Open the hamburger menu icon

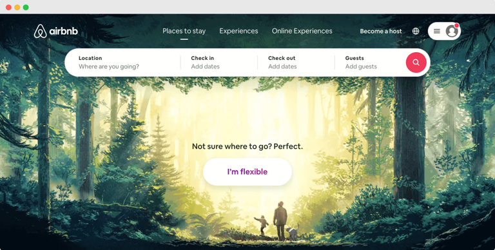click(x=437, y=31)
